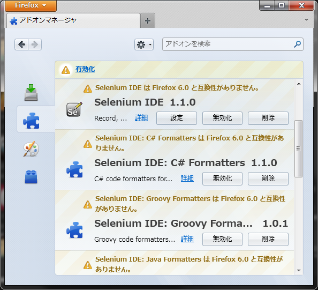Click warning icon of C# Formatters message
Image resolution: width=318 pixels, height=290 pixels.
click(x=88, y=144)
